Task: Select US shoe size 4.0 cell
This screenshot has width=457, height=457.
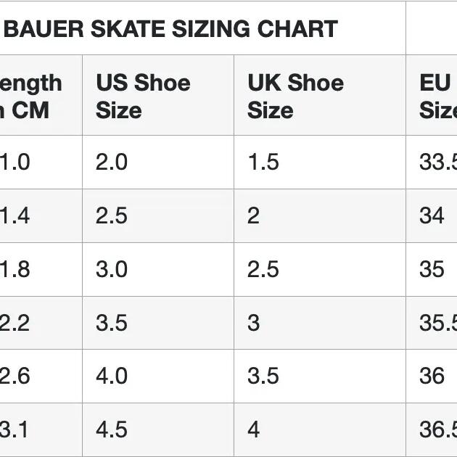Action: click(158, 376)
